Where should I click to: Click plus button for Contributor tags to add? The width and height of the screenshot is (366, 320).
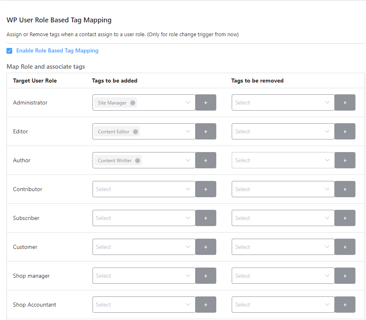pyautogui.click(x=206, y=189)
